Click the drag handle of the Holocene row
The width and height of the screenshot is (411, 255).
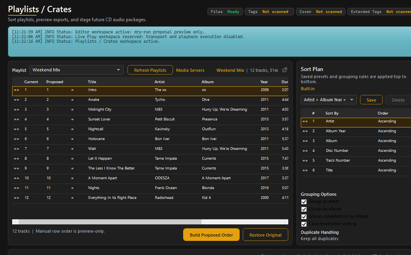coord(16,139)
